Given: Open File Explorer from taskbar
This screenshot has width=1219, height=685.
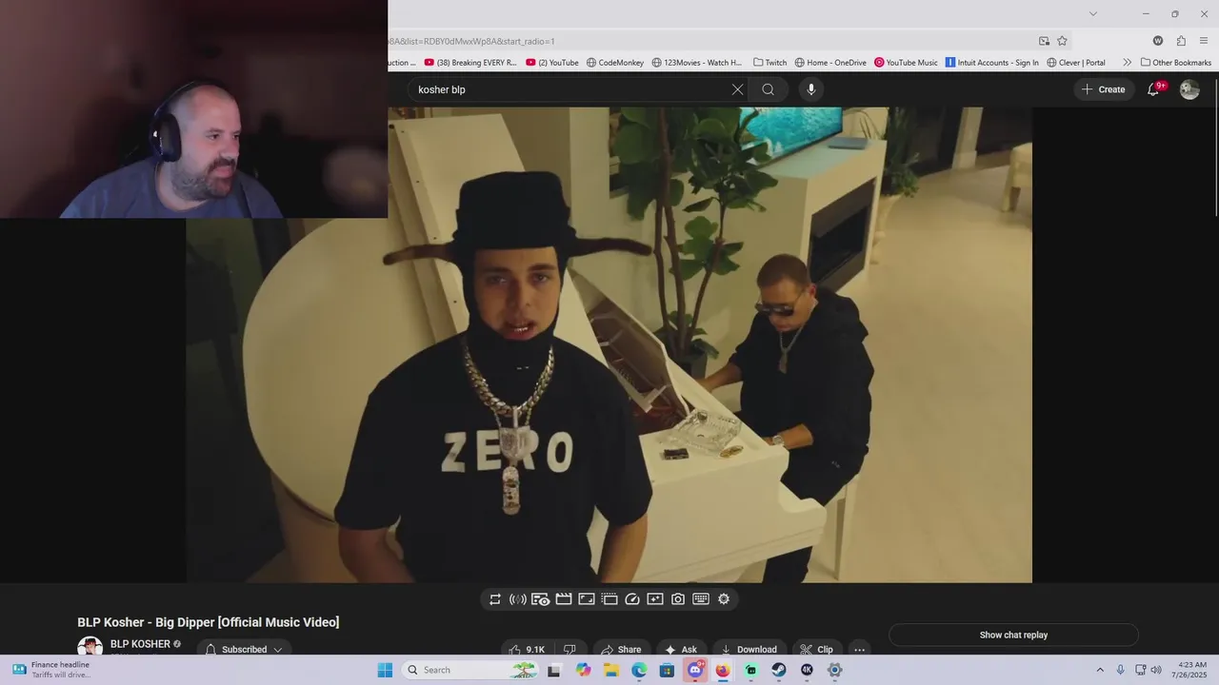Looking at the screenshot, I should 611,670.
